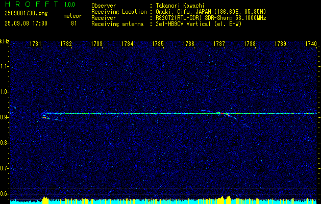Click the meteor label
Viewport: 321px width, 204px height.
72,16
